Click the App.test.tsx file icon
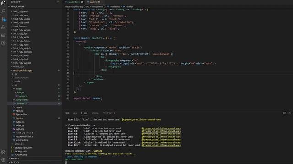 pyautogui.click(x=14, y=114)
